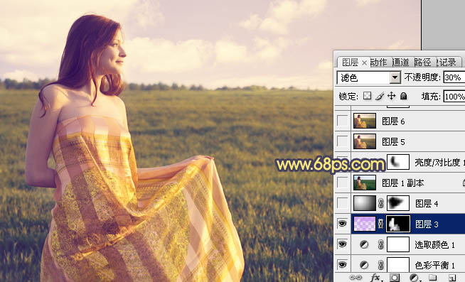This screenshot has width=465, height=282.
Task: Click the lock position move icon
Action: pyautogui.click(x=392, y=96)
